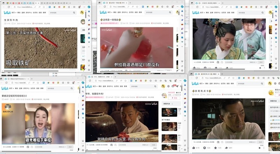
Task: Like the palace drama video
Action: [194, 68]
